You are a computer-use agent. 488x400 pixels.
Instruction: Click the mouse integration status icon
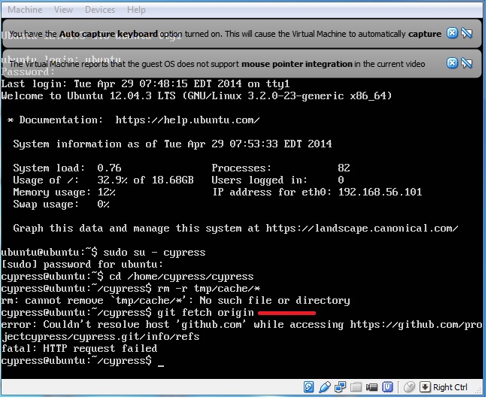tap(409, 387)
